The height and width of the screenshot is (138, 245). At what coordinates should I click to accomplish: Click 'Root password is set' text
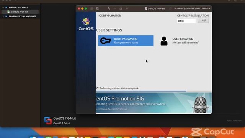[x=126, y=43]
